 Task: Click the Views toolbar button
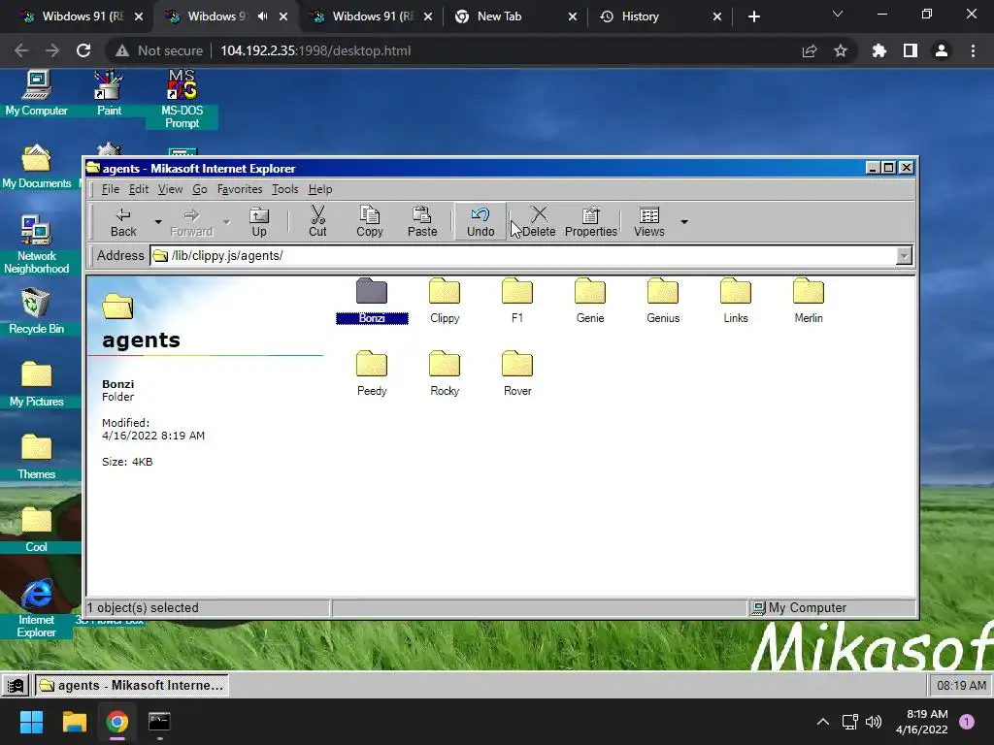point(649,222)
